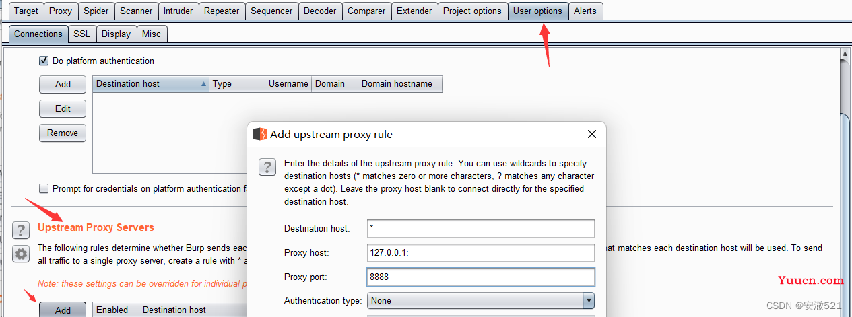Sort authentication table by Username column

[x=289, y=84]
